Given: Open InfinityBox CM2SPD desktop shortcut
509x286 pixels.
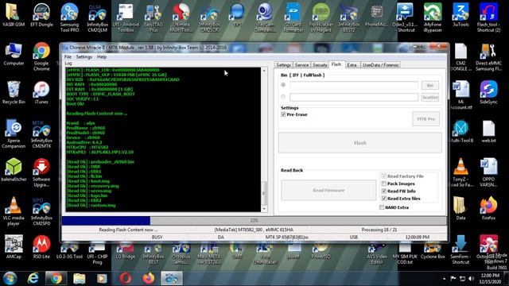Looking at the screenshot, I should coord(41,211).
